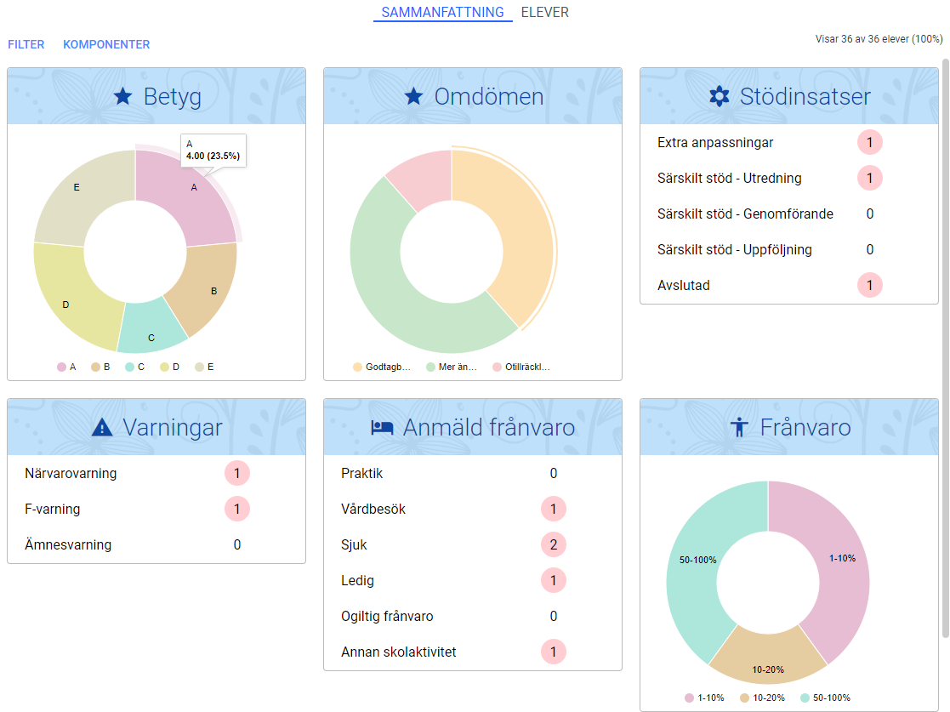Viewport: 950px width, 712px height.
Task: Click the warning triangle icon beside Varningar
Action: pyautogui.click(x=102, y=427)
